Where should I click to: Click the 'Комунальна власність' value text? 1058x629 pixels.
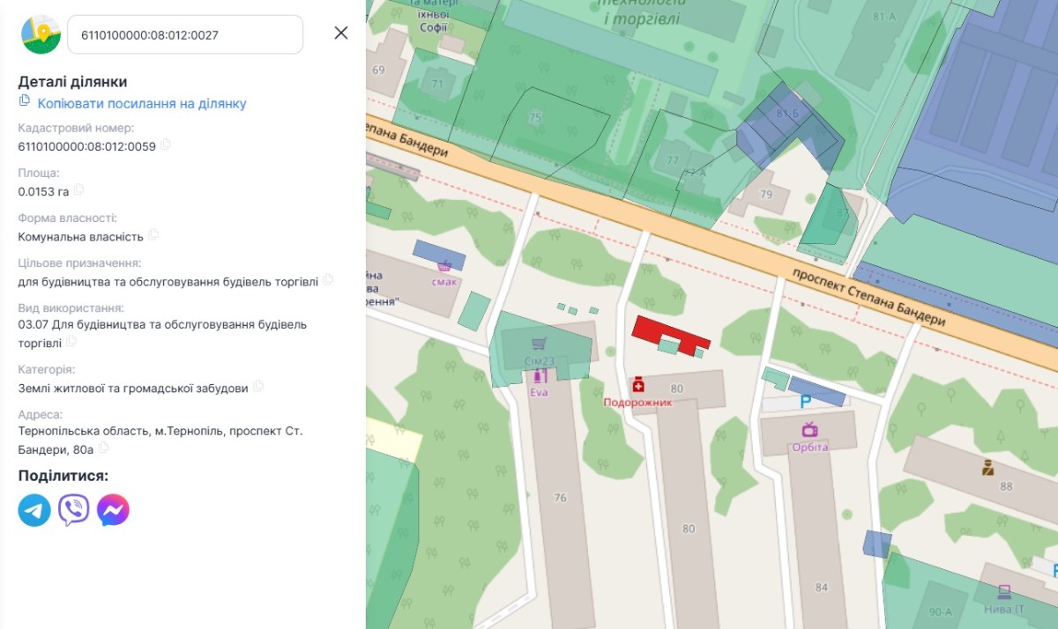pyautogui.click(x=80, y=236)
